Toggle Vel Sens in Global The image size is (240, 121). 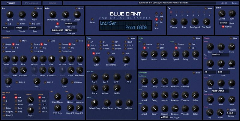223,27
